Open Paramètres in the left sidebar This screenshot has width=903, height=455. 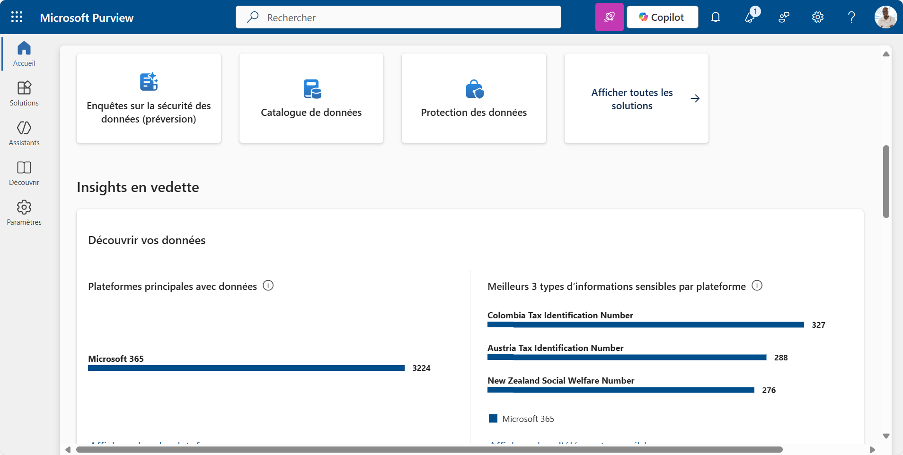(24, 213)
